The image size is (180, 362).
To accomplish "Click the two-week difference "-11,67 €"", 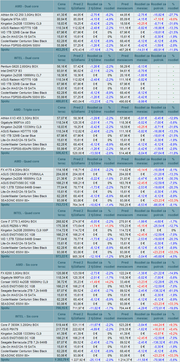I will tap(95, 325).
